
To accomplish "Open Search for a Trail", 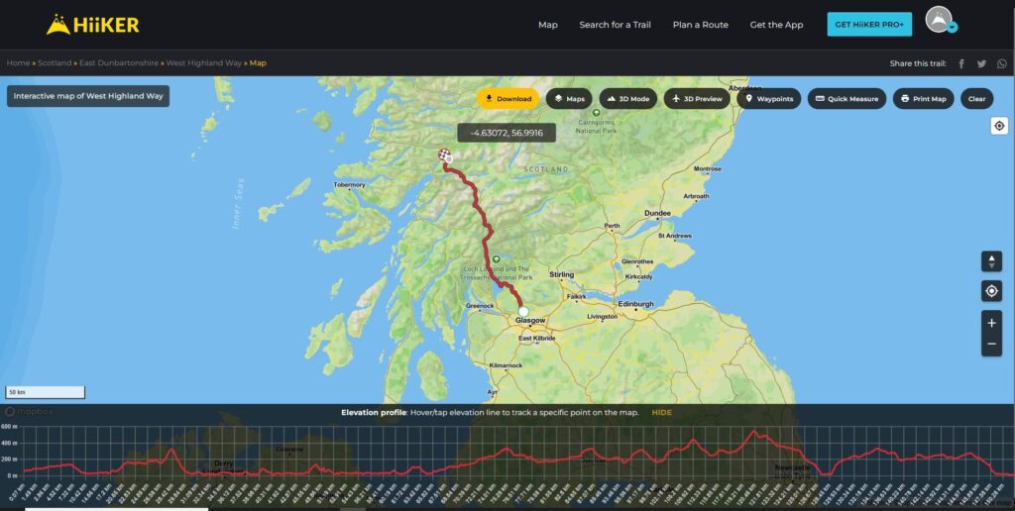I will tap(615, 25).
